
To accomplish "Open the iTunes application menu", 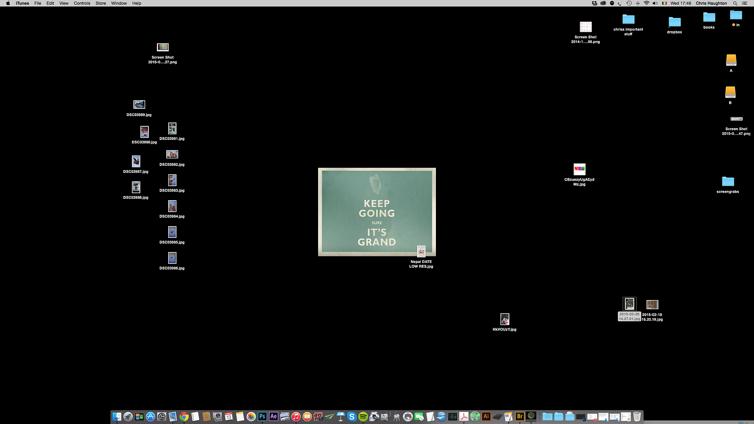I will pyautogui.click(x=22, y=3).
